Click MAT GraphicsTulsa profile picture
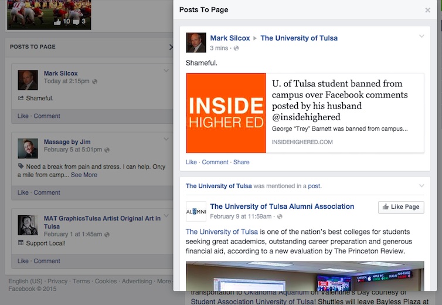Image resolution: width=442 pixels, height=305 pixels. [28, 225]
